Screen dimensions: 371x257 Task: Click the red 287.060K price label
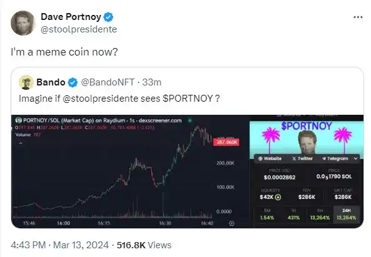(x=227, y=142)
